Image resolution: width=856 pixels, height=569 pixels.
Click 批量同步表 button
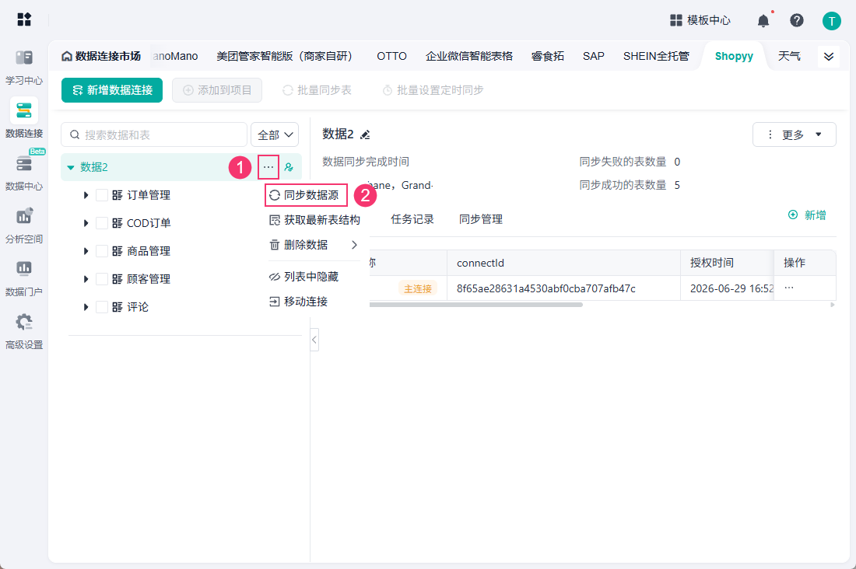point(317,90)
